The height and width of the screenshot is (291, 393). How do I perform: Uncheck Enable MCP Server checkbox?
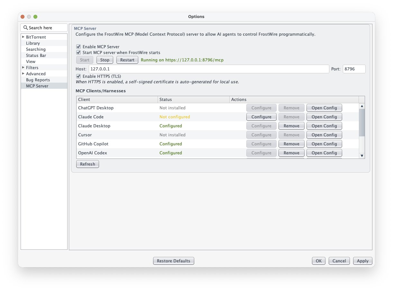[78, 47]
